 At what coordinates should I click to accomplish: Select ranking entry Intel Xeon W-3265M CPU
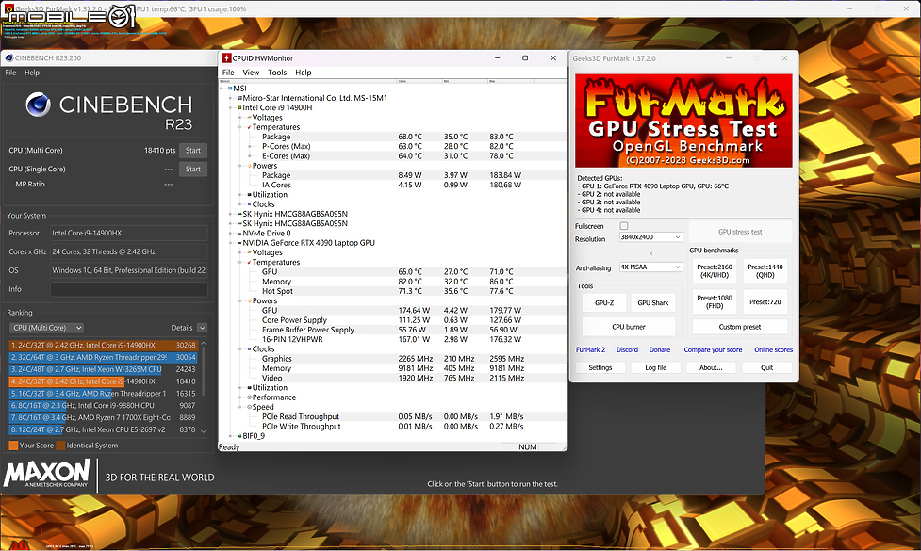pyautogui.click(x=104, y=369)
